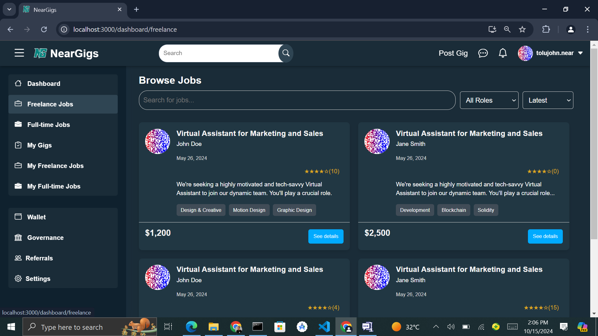Bookmark this page with star icon
This screenshot has width=598, height=336.
[x=522, y=29]
